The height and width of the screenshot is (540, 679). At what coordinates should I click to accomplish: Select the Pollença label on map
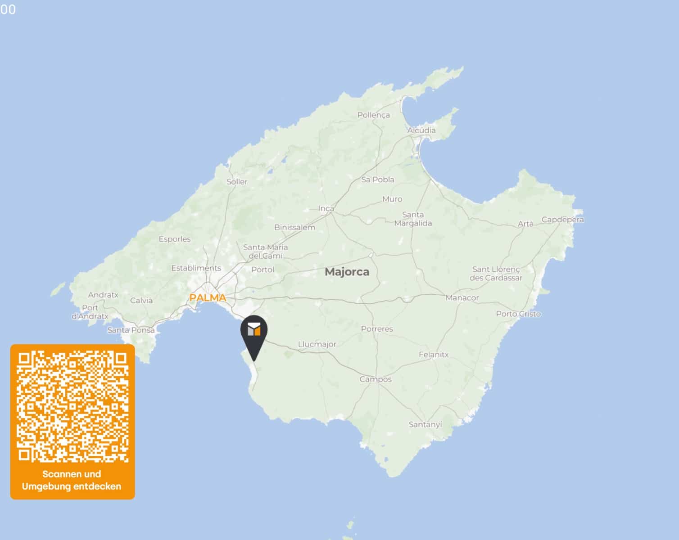(373, 115)
